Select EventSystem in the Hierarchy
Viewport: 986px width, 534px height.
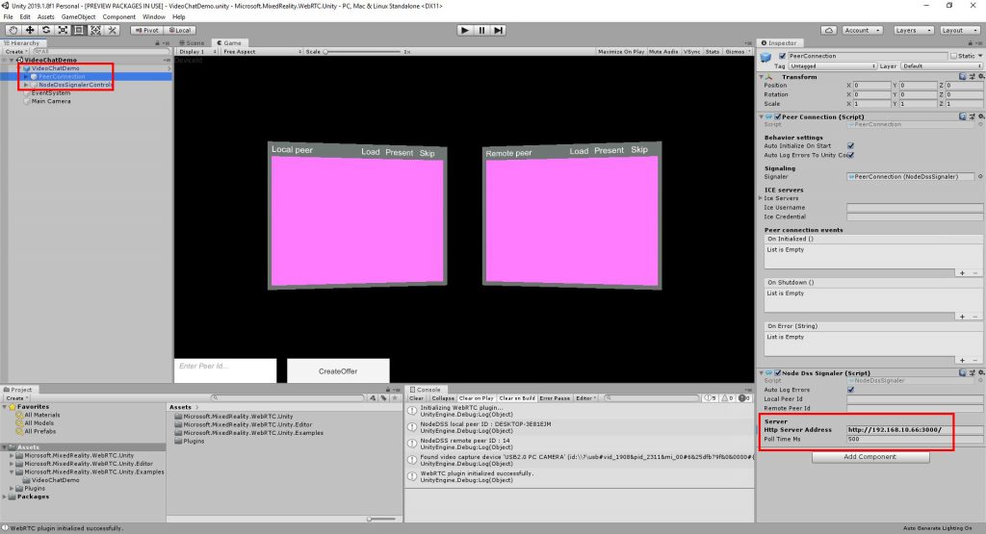[x=51, y=93]
